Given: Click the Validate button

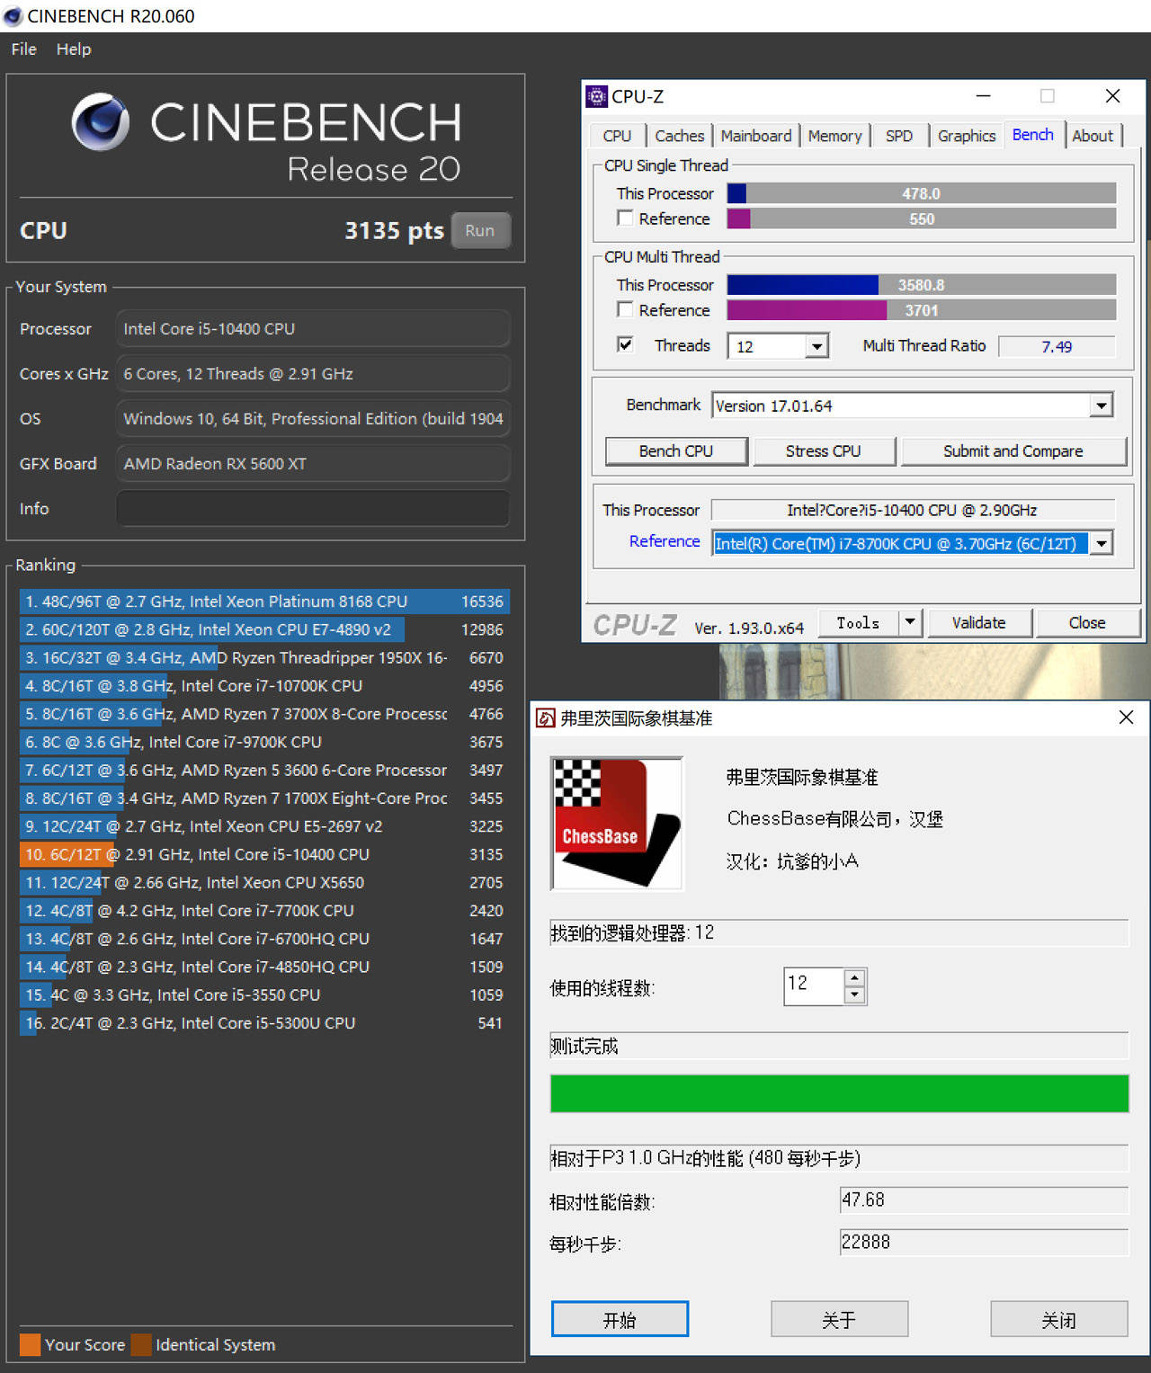Looking at the screenshot, I should pos(979,622).
